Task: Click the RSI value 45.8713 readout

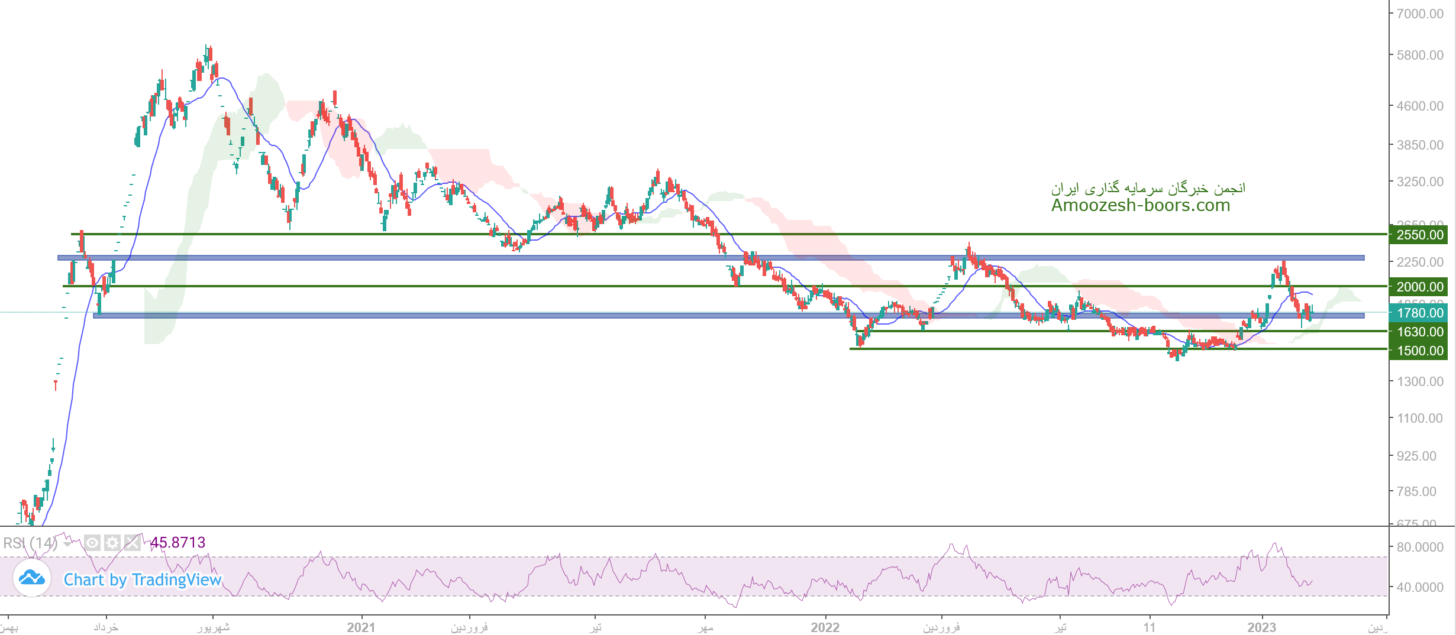Action: (x=177, y=542)
